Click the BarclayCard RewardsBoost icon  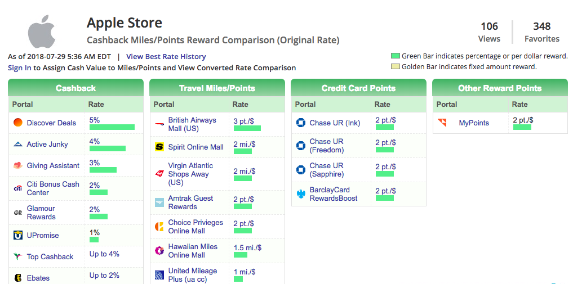tap(300, 195)
